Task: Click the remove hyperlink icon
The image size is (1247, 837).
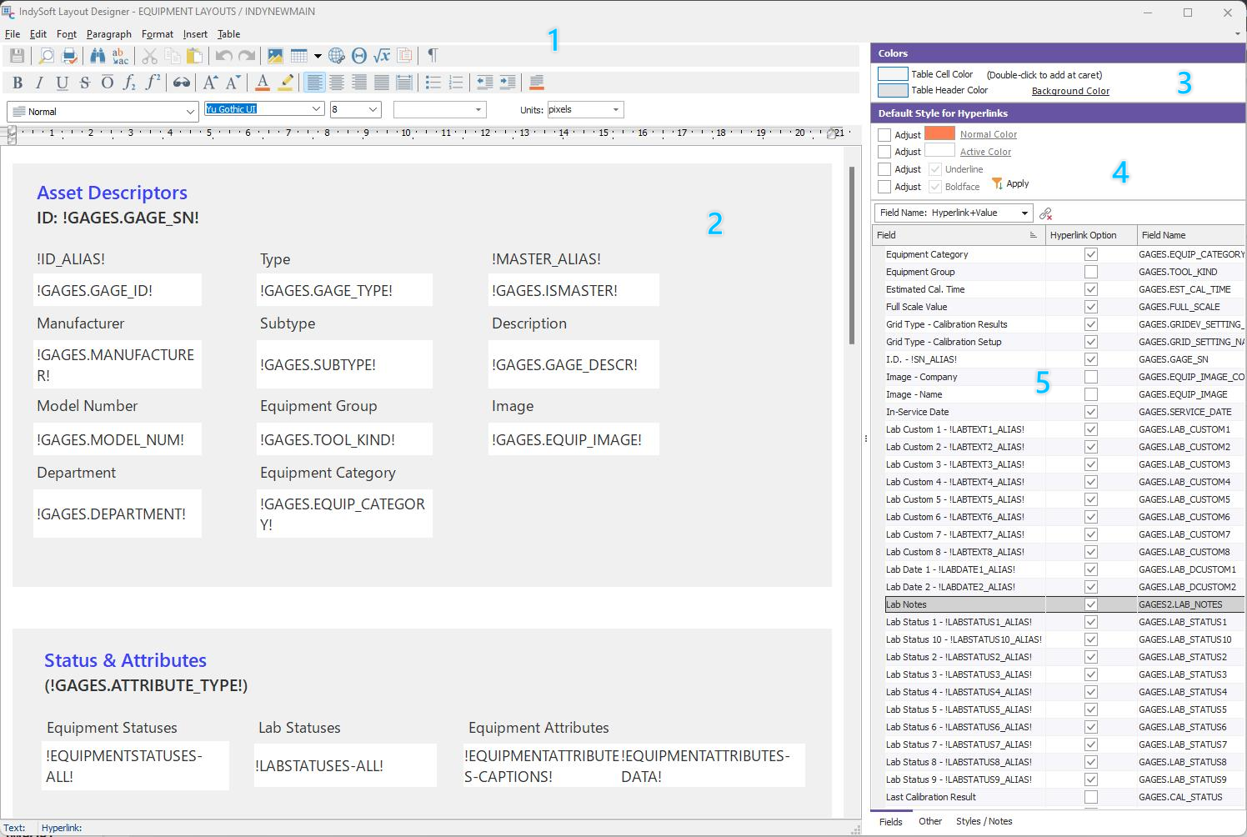Action: coord(1045,213)
